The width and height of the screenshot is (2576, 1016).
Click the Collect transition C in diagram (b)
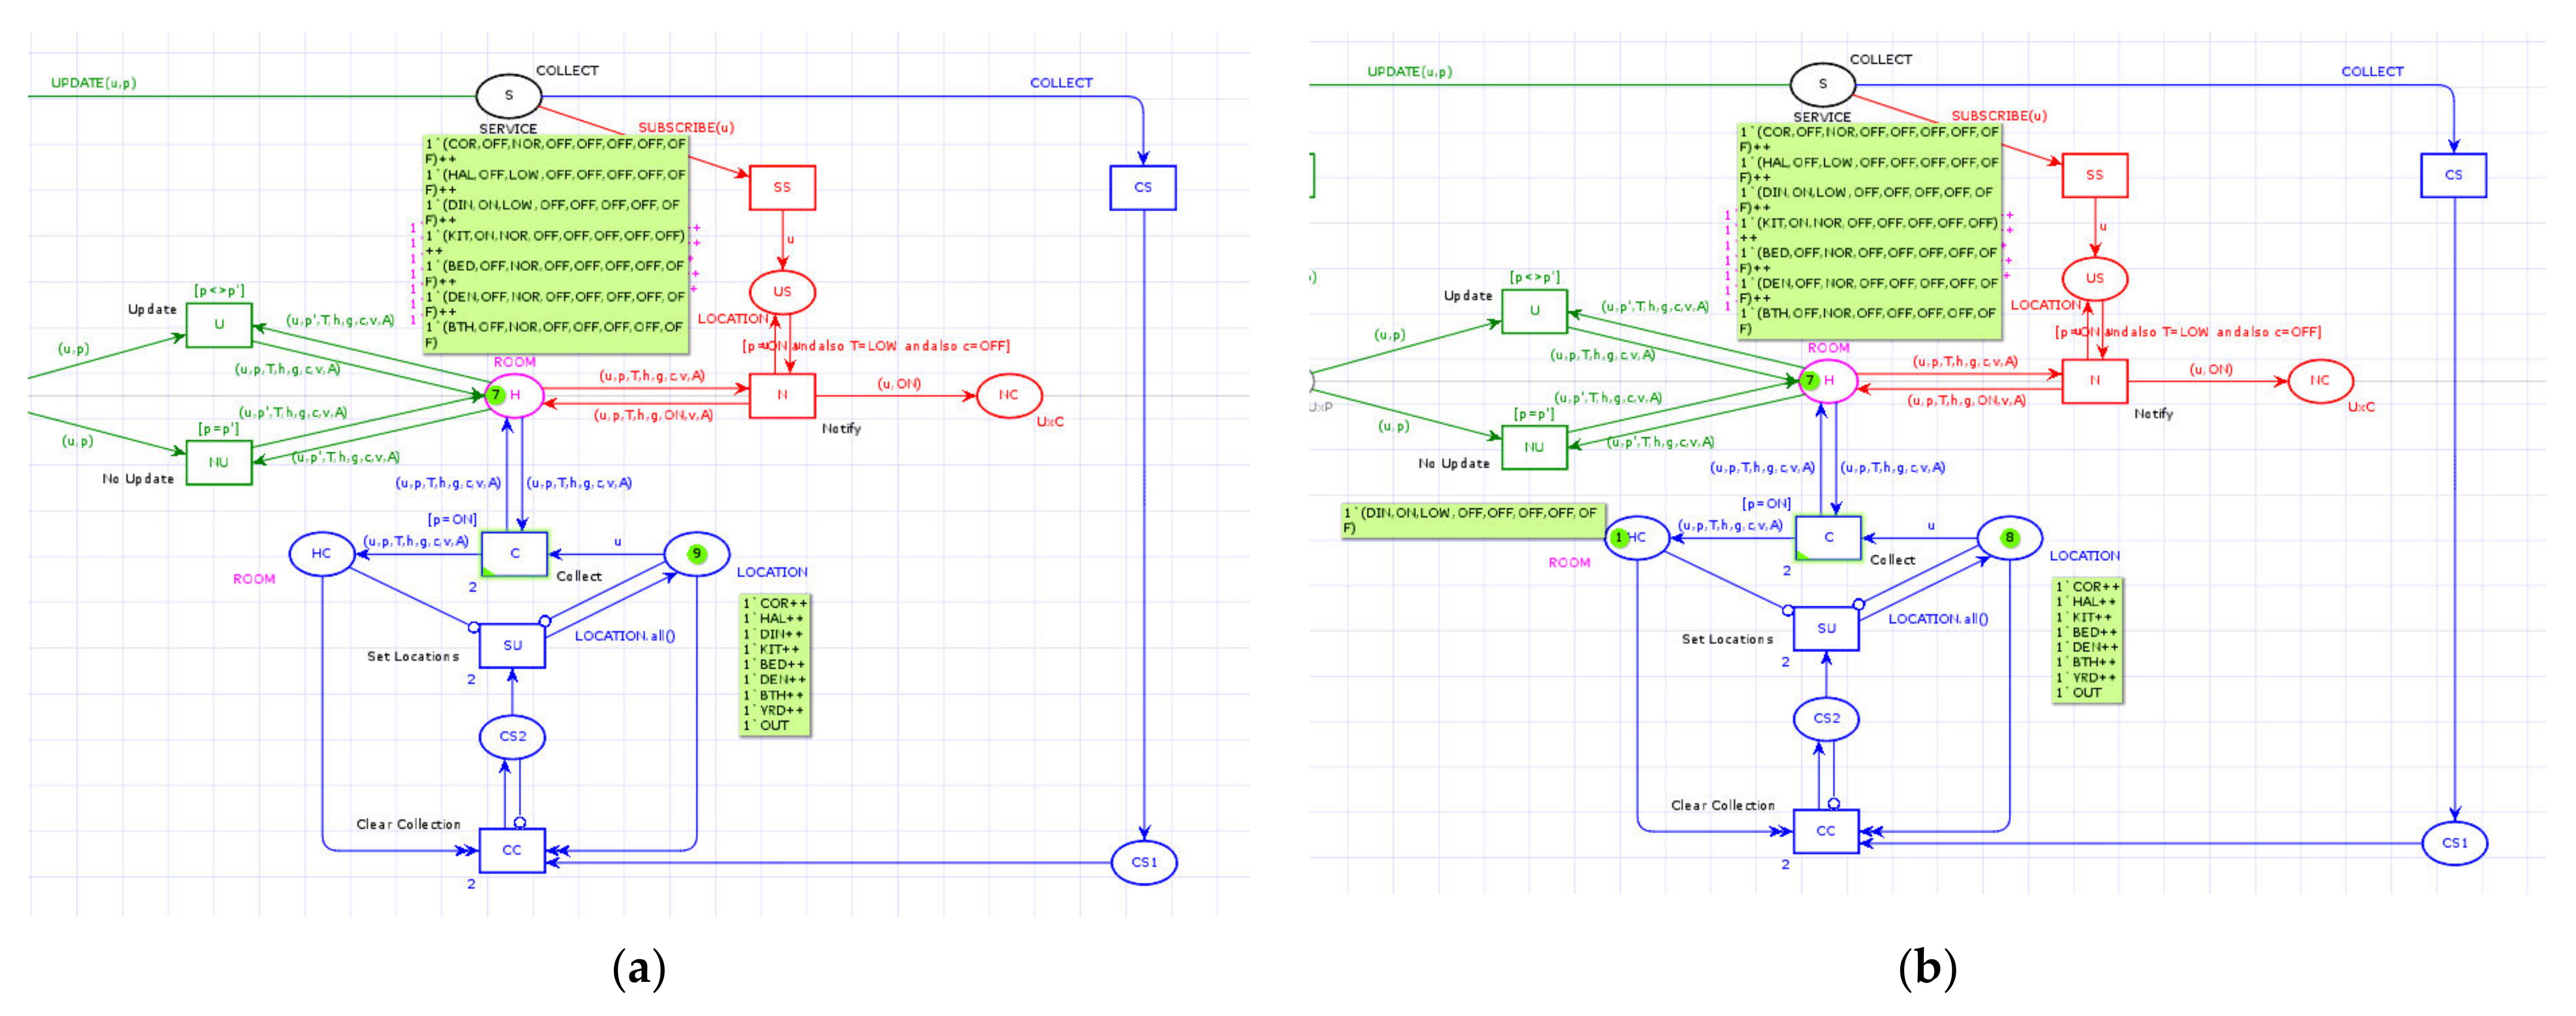coord(1828,538)
